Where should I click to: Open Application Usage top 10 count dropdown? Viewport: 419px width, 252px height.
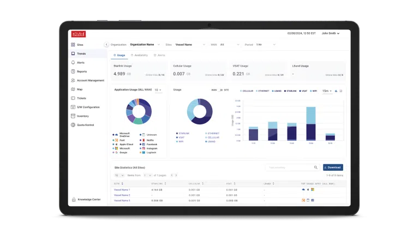pyautogui.click(x=158, y=90)
